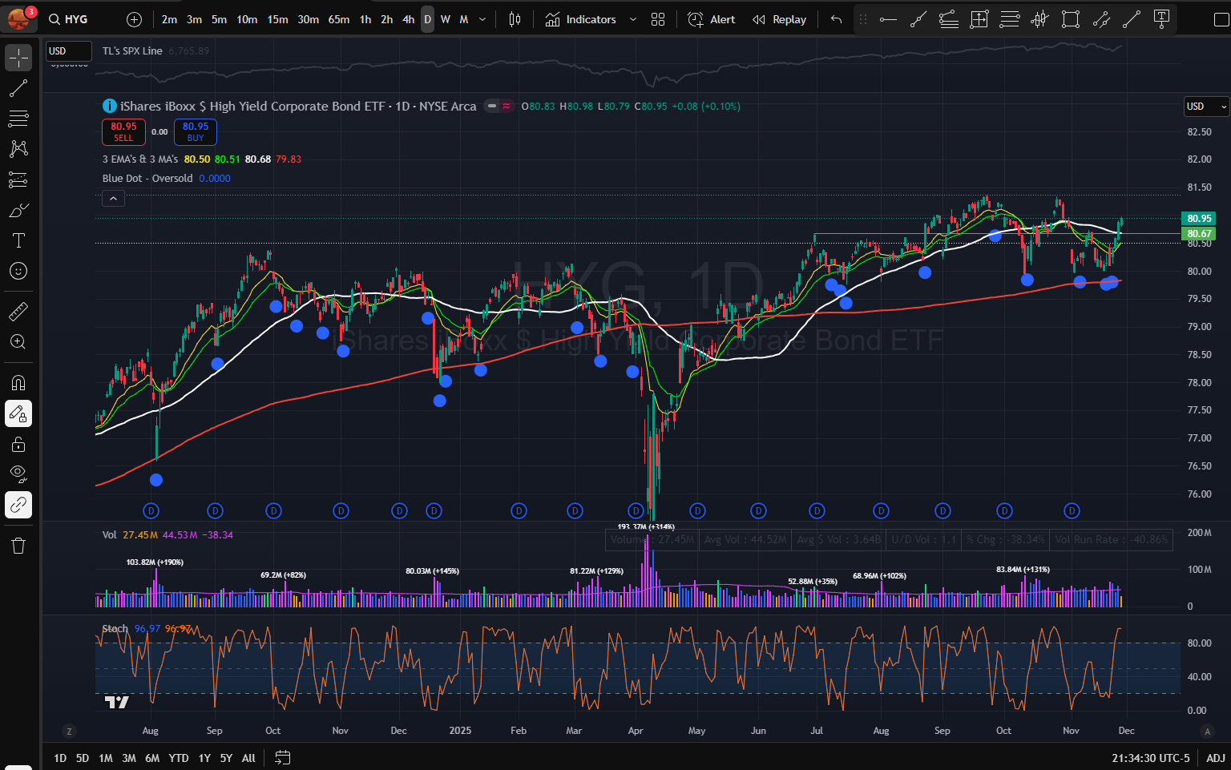Select the 4h timeframe

pyautogui.click(x=408, y=19)
